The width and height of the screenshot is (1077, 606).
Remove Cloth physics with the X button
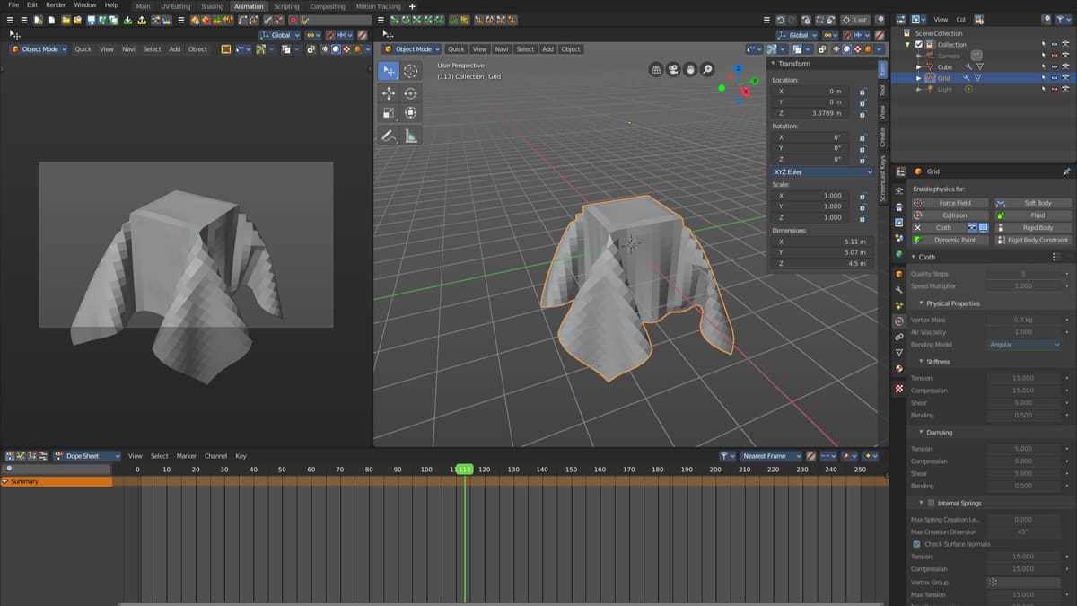coord(917,228)
